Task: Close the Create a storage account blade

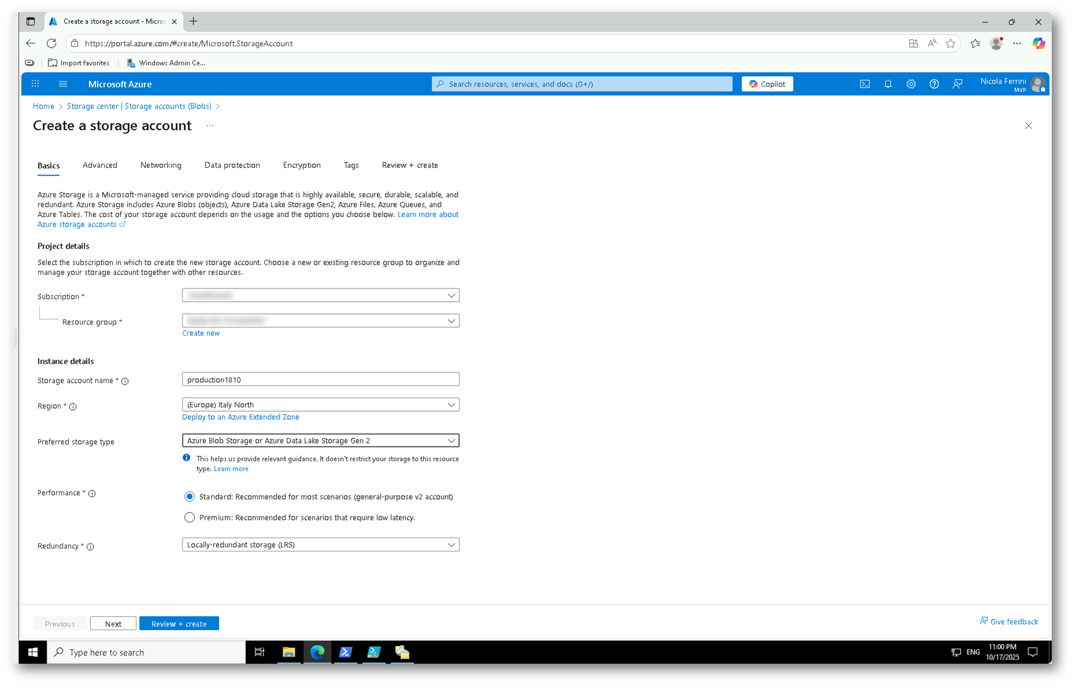Action: pos(1029,125)
